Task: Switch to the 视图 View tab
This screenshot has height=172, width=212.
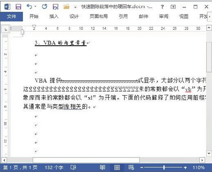Action: tap(184, 16)
